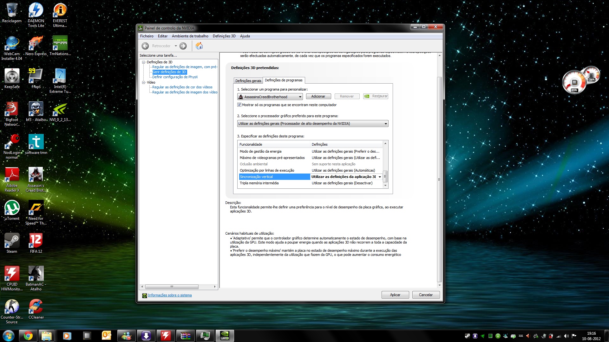Open the Ajuda menu
This screenshot has width=609, height=342.
[245, 36]
